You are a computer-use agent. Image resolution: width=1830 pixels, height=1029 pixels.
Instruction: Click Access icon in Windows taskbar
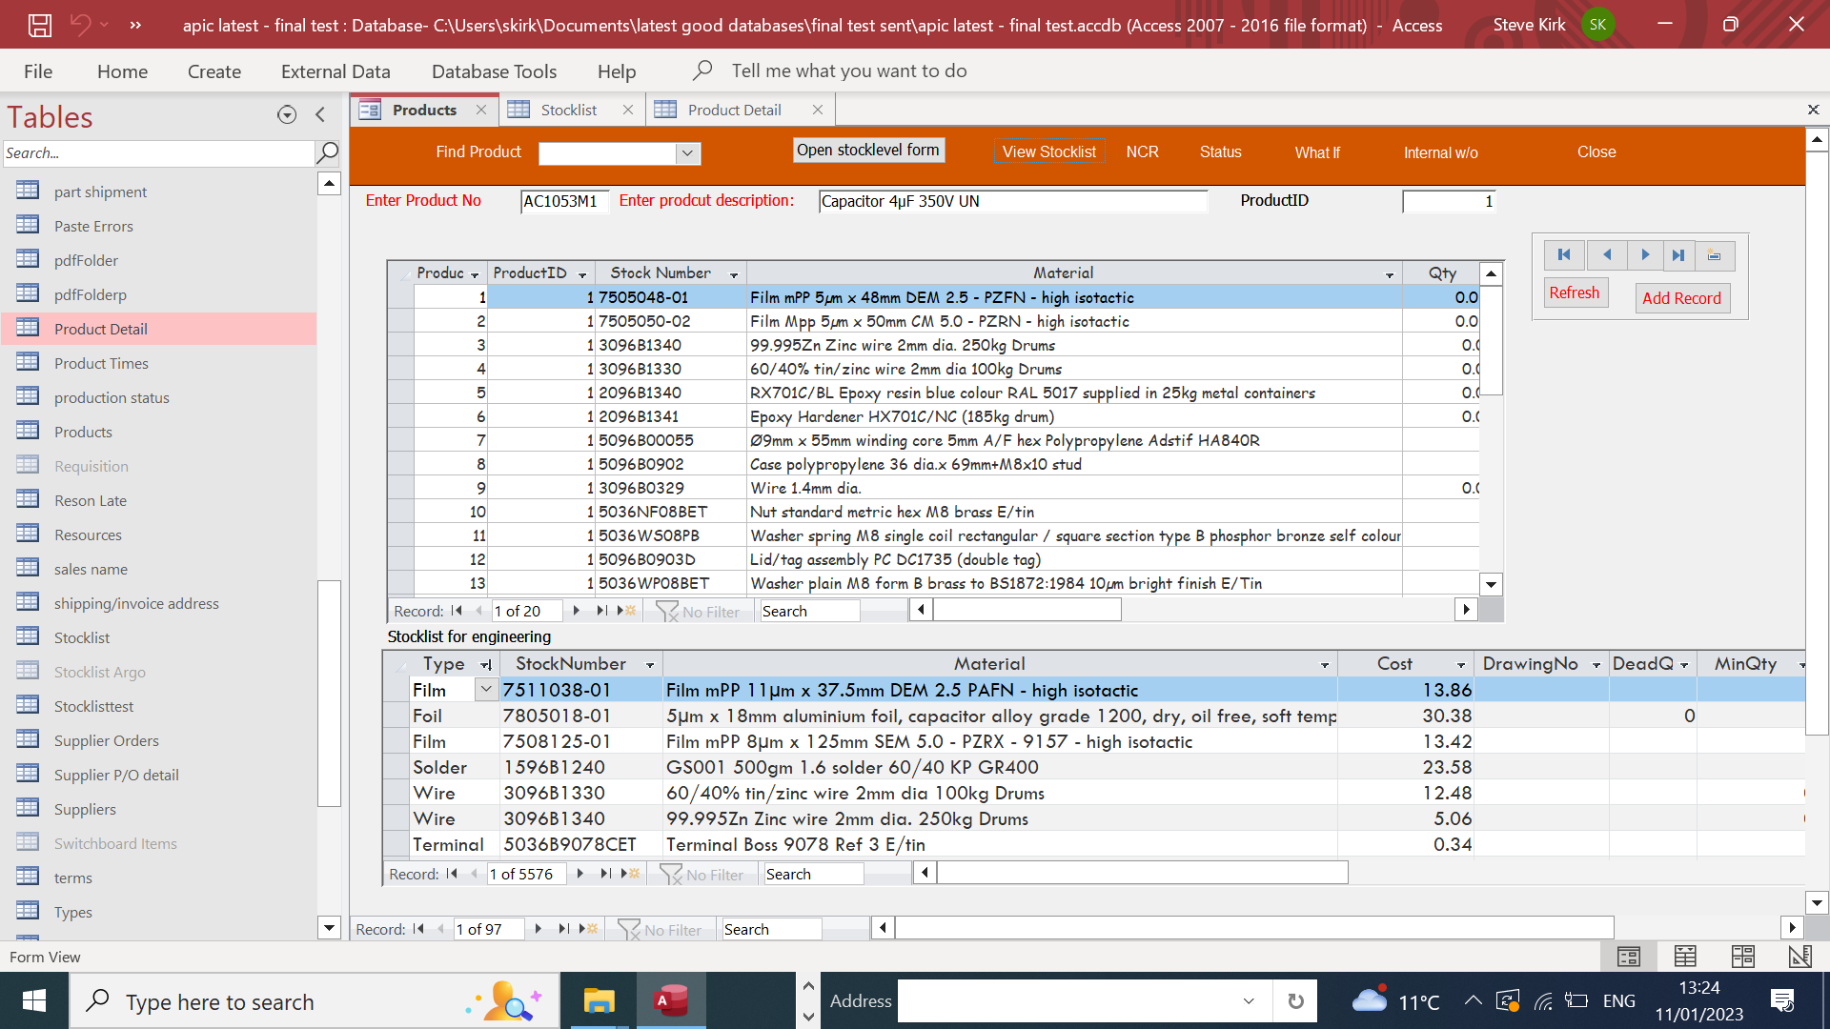tap(671, 1001)
